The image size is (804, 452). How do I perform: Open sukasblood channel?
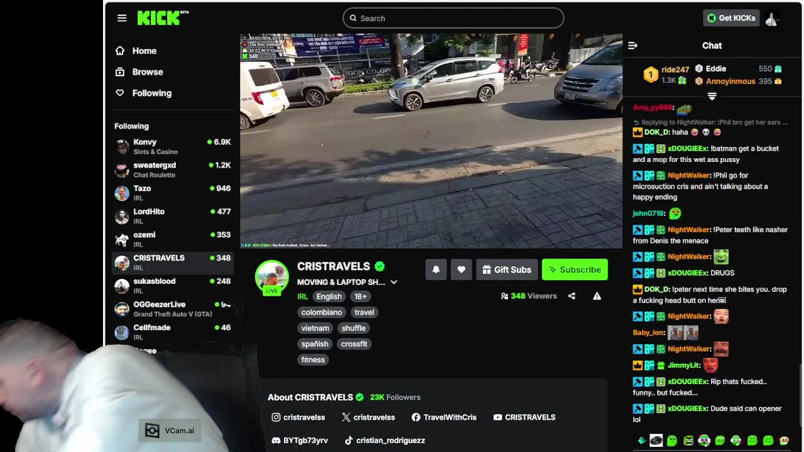click(x=173, y=286)
